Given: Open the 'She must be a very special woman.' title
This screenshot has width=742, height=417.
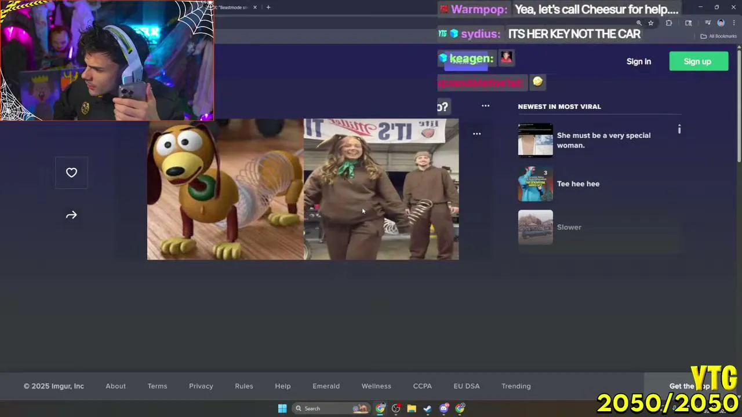Looking at the screenshot, I should [603, 140].
